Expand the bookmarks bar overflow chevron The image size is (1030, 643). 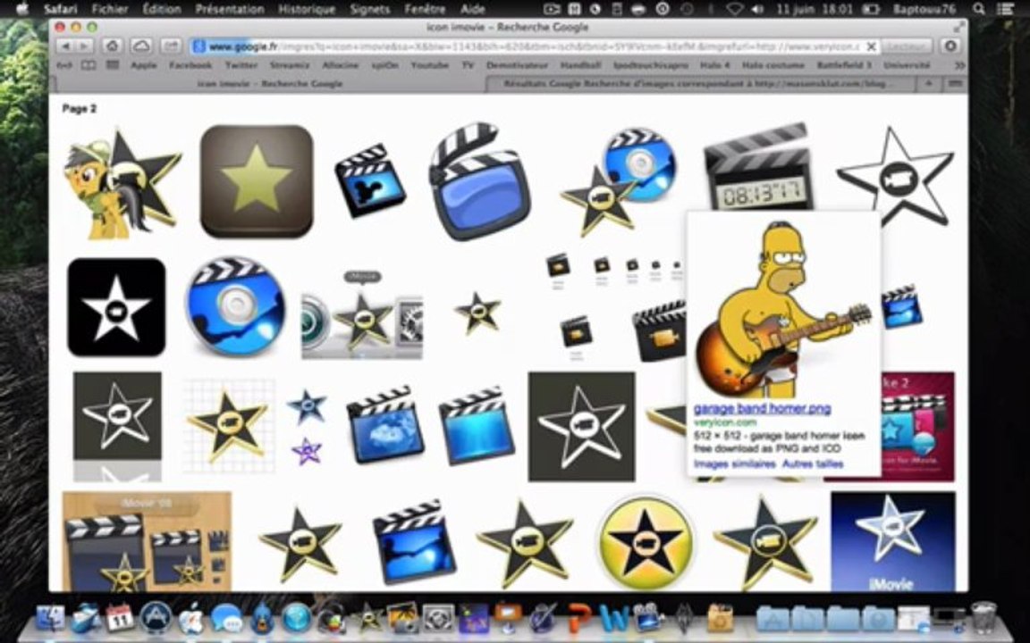point(959,65)
